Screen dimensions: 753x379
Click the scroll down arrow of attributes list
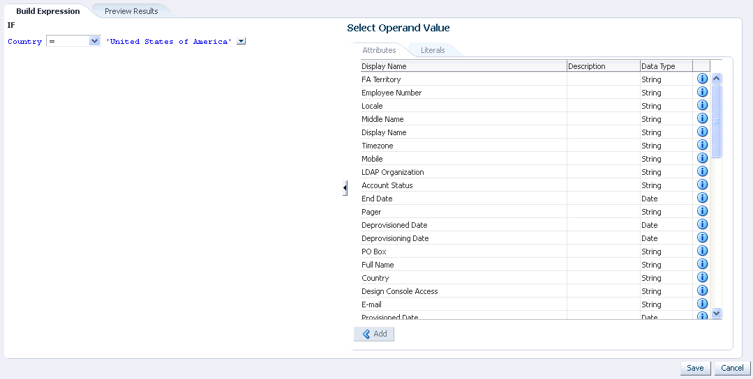[x=716, y=314]
